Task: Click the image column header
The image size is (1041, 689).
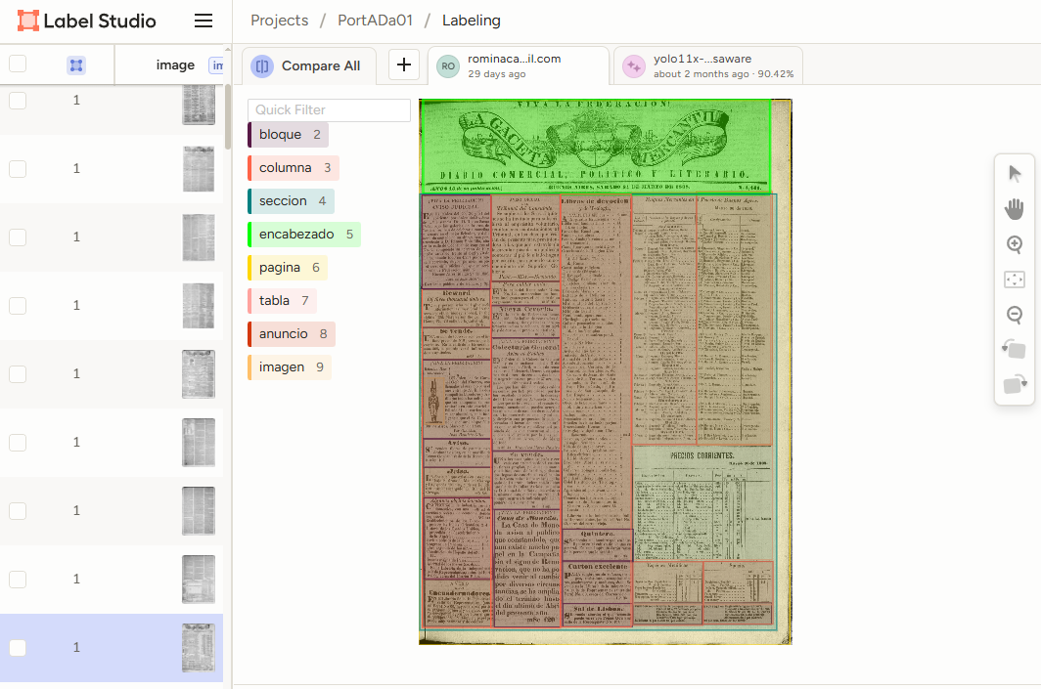Action: click(175, 65)
